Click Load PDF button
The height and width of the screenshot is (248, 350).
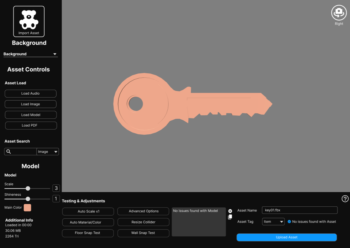click(31, 125)
